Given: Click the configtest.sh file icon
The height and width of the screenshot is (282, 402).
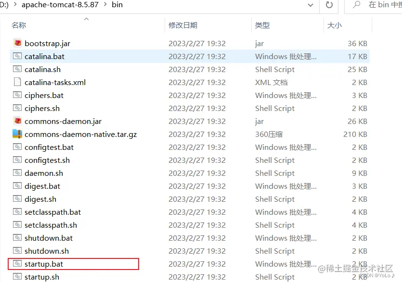Looking at the screenshot, I should point(17,160).
